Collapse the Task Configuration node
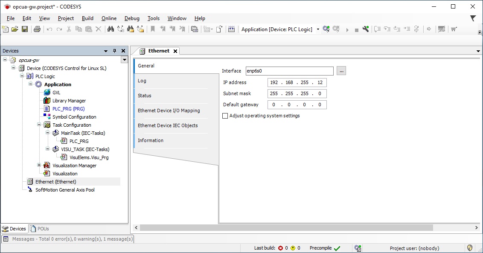The image size is (483, 253). coord(39,124)
